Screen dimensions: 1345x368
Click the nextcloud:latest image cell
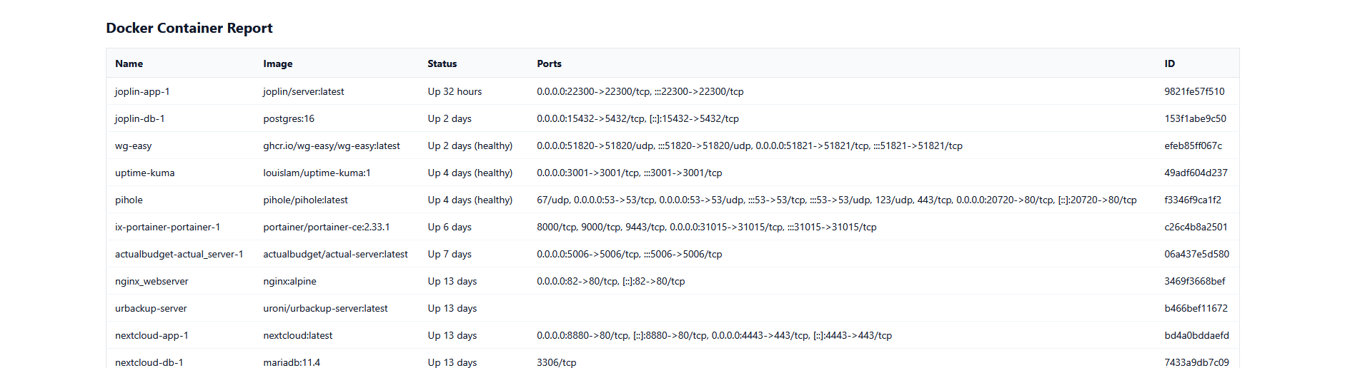click(298, 335)
